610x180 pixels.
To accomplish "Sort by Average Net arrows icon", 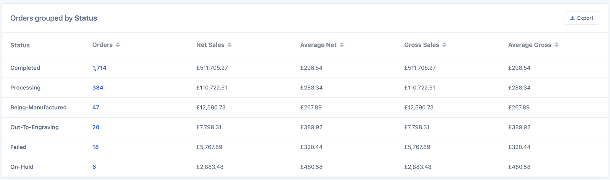I will [342, 45].
